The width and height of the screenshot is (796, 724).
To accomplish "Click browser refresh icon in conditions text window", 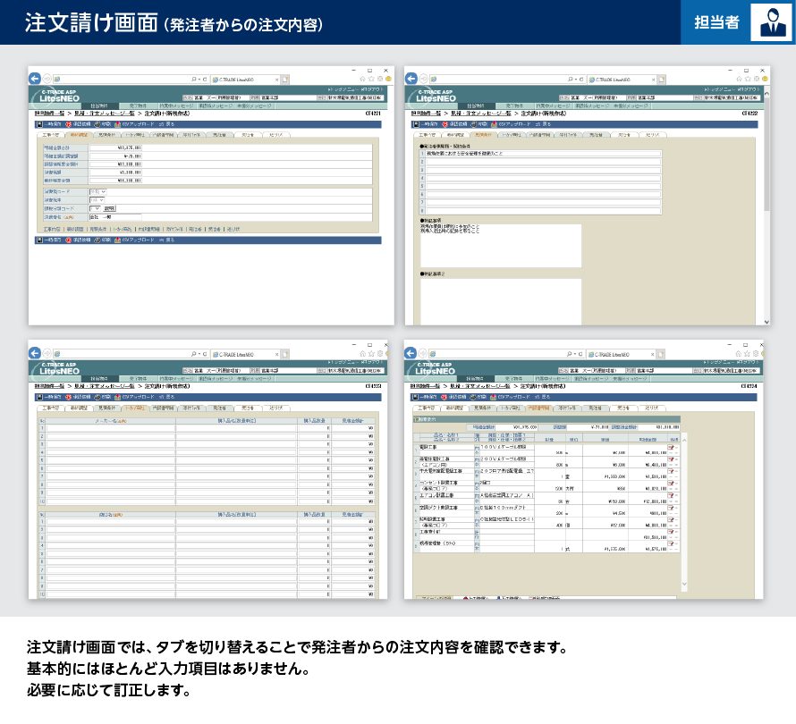I will point(583,80).
